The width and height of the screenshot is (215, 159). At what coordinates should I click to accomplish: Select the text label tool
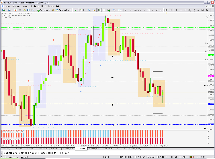click(x=202, y=10)
